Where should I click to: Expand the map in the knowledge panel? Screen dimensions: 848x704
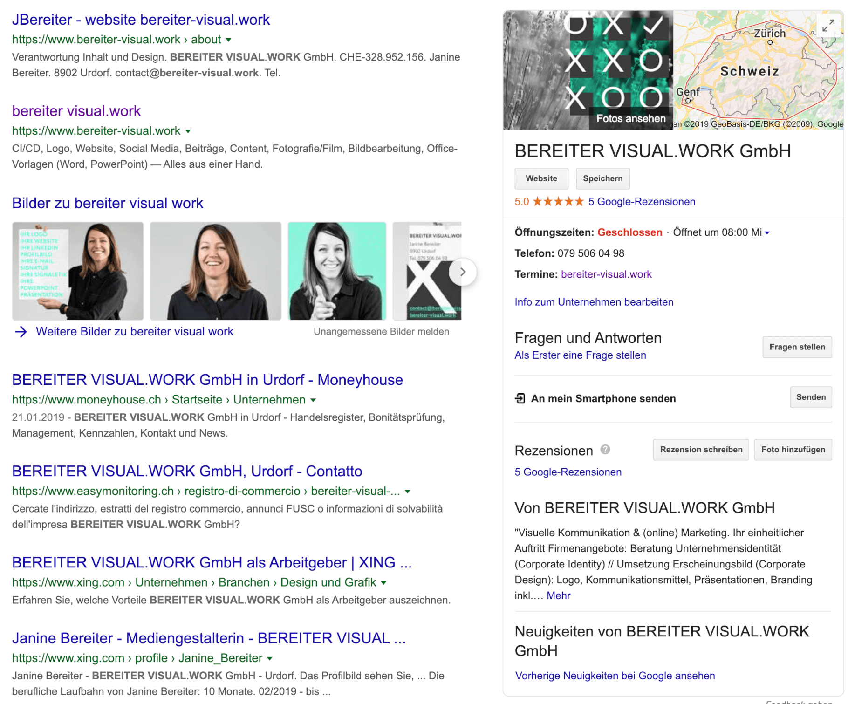click(828, 25)
